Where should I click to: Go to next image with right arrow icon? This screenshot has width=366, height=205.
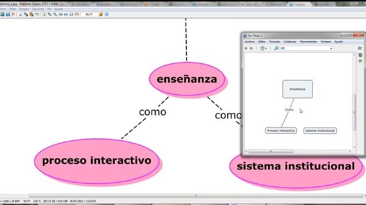point(66,14)
